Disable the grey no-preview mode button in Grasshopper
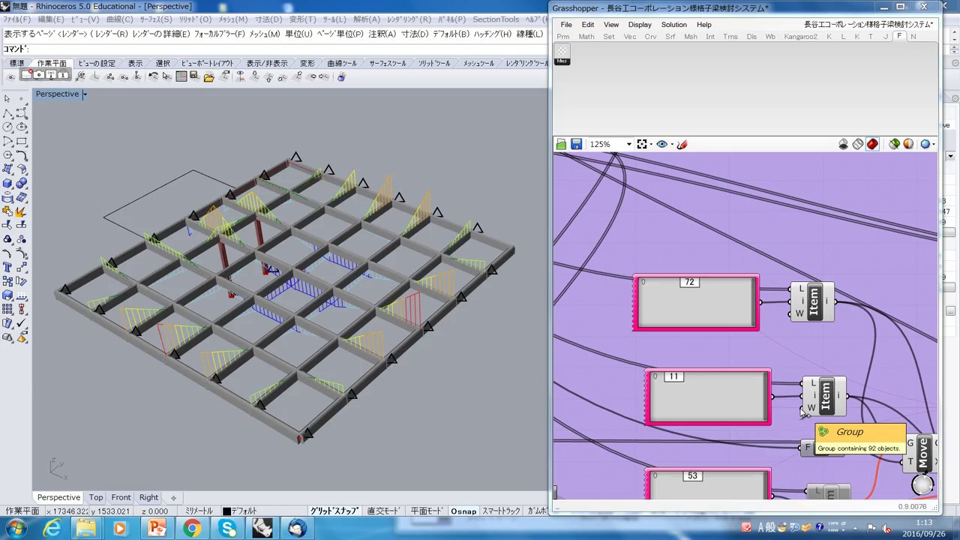Viewport: 960px width, 540px height. tap(844, 144)
